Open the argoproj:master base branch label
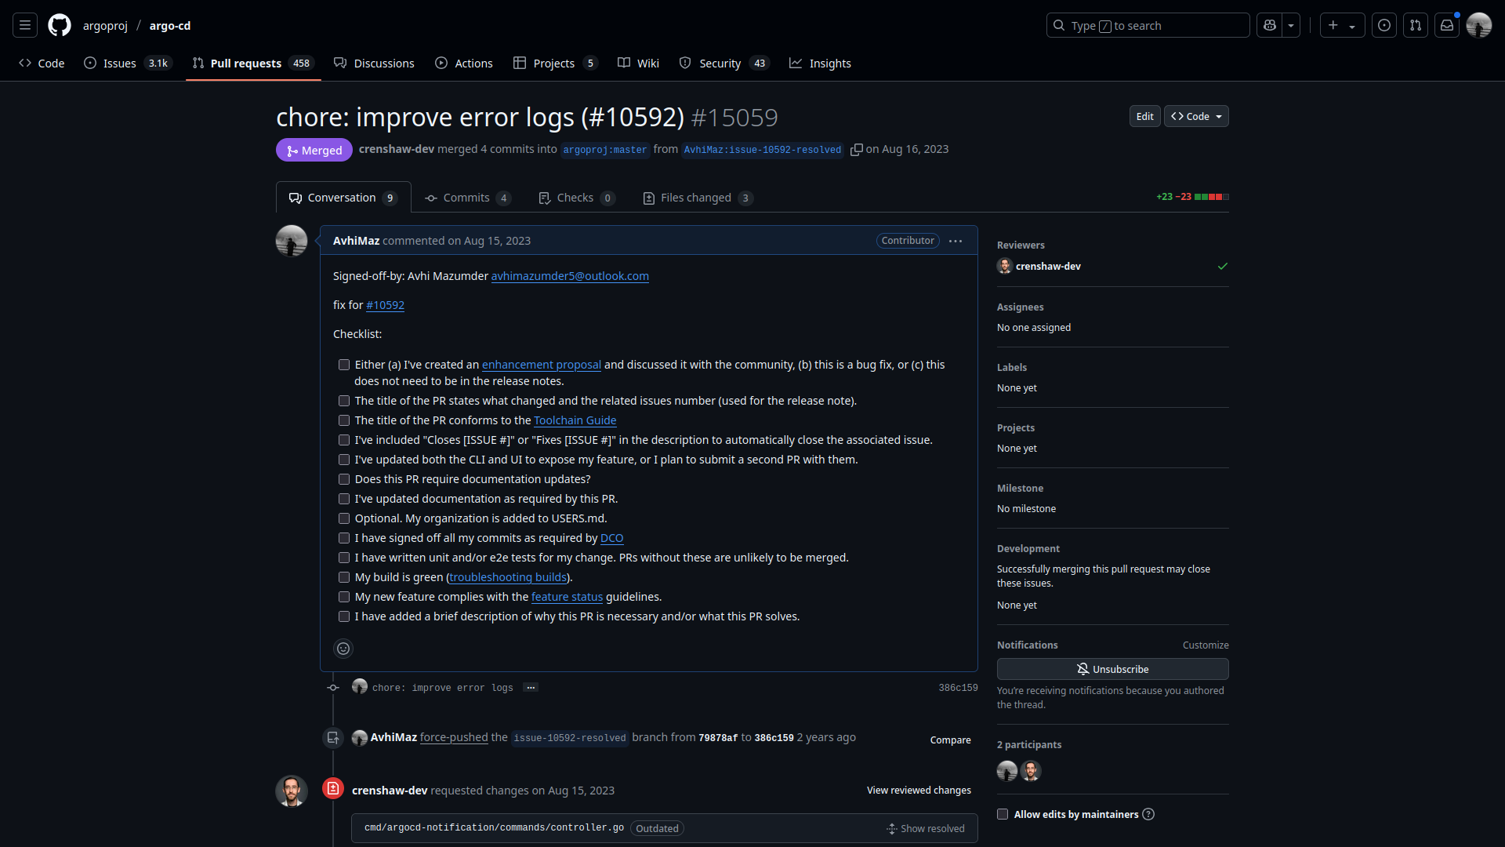Image resolution: width=1505 pixels, height=847 pixels. click(605, 150)
